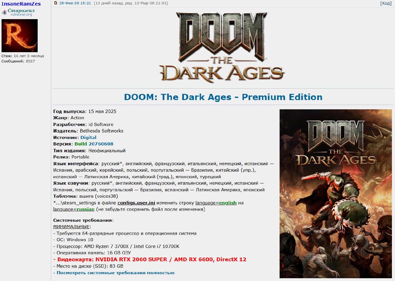Image resolution: width=395 pixels, height=281 pixels.
Task: Click the Сообщений: 8527 counter
Action: point(18,61)
